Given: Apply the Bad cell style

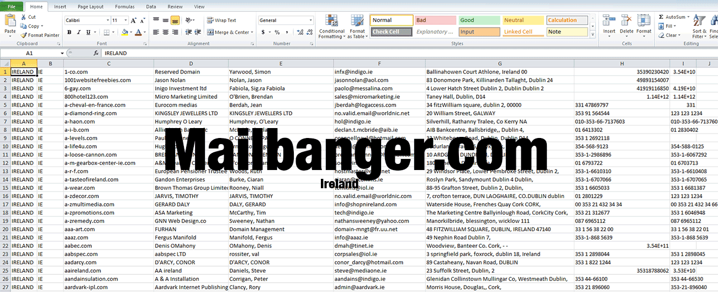Looking at the screenshot, I should coord(435,20).
